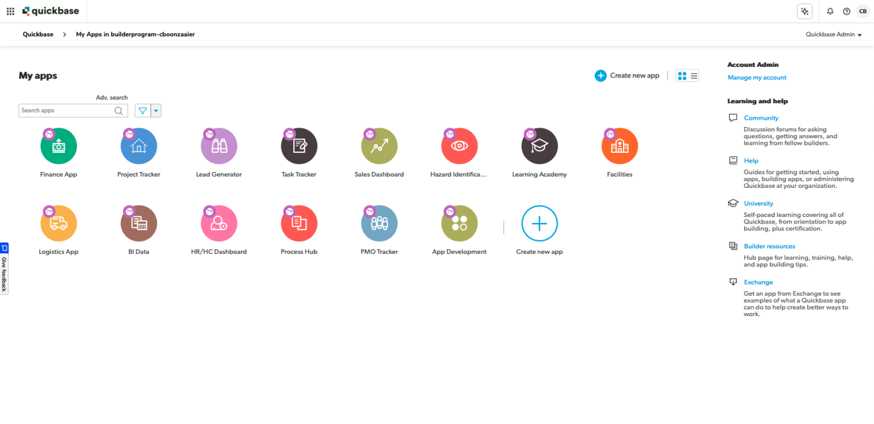Image resolution: width=874 pixels, height=424 pixels.
Task: Open the PMO Tracker app
Action: pos(379,222)
